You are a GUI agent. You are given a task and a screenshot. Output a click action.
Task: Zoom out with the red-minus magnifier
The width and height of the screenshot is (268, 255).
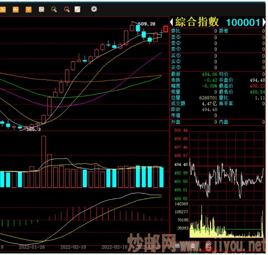67,9
